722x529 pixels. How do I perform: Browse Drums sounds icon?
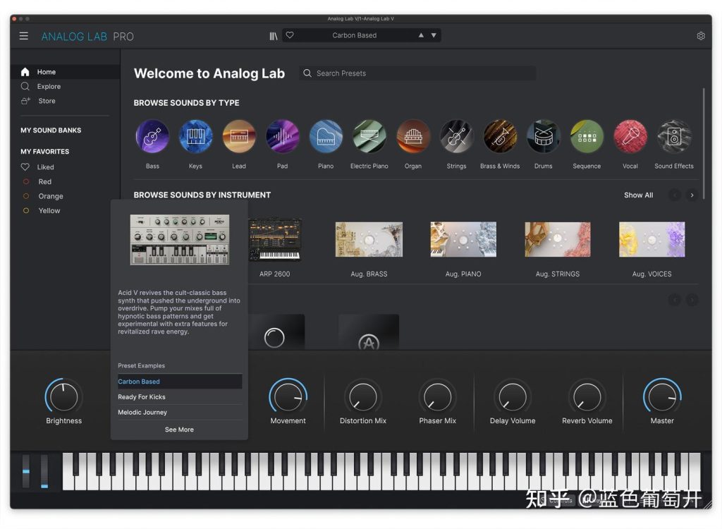tap(544, 136)
